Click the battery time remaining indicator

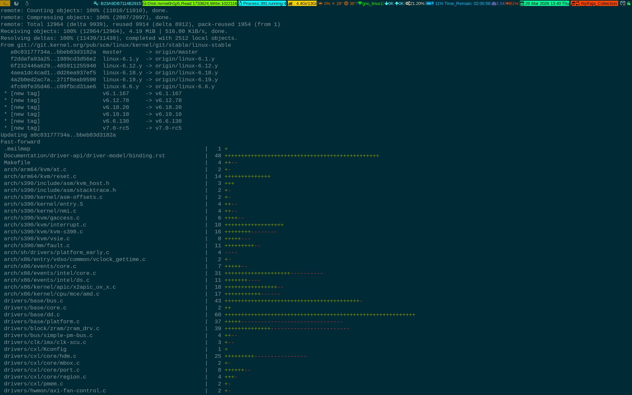pos(458,3)
